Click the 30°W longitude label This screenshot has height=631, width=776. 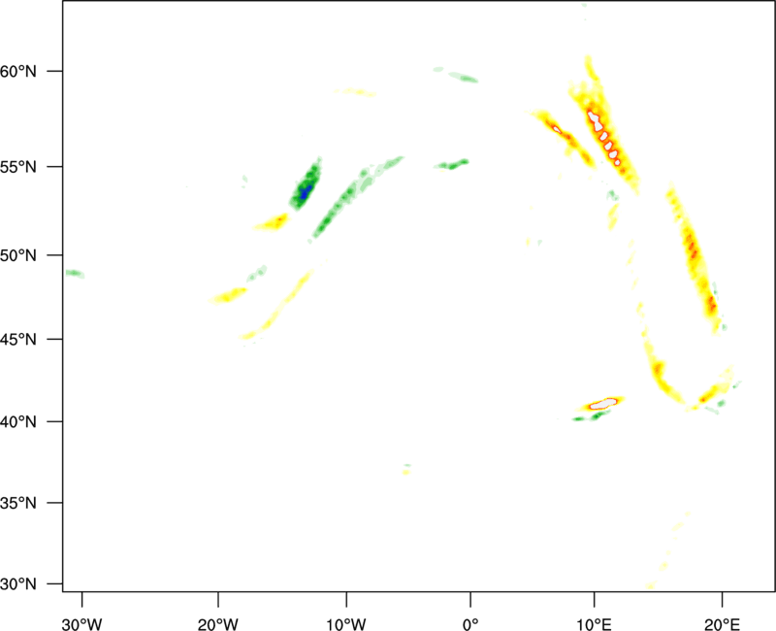pyautogui.click(x=81, y=624)
